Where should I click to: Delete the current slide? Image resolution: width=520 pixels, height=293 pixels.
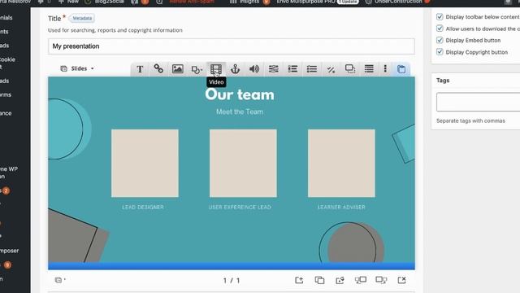pos(401,280)
